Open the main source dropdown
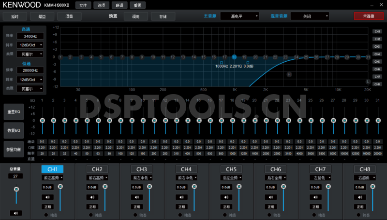 click(x=240, y=16)
